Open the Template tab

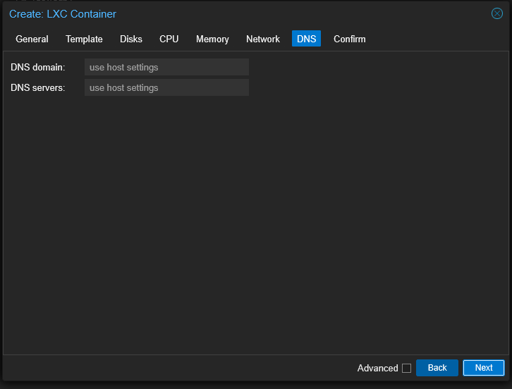pos(84,39)
